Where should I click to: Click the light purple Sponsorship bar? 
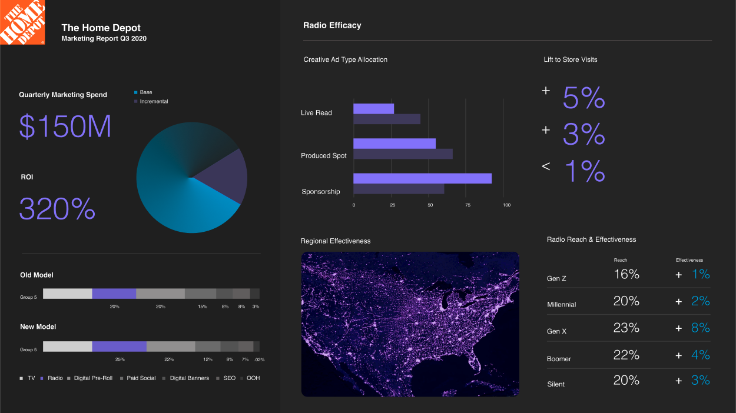422,178
